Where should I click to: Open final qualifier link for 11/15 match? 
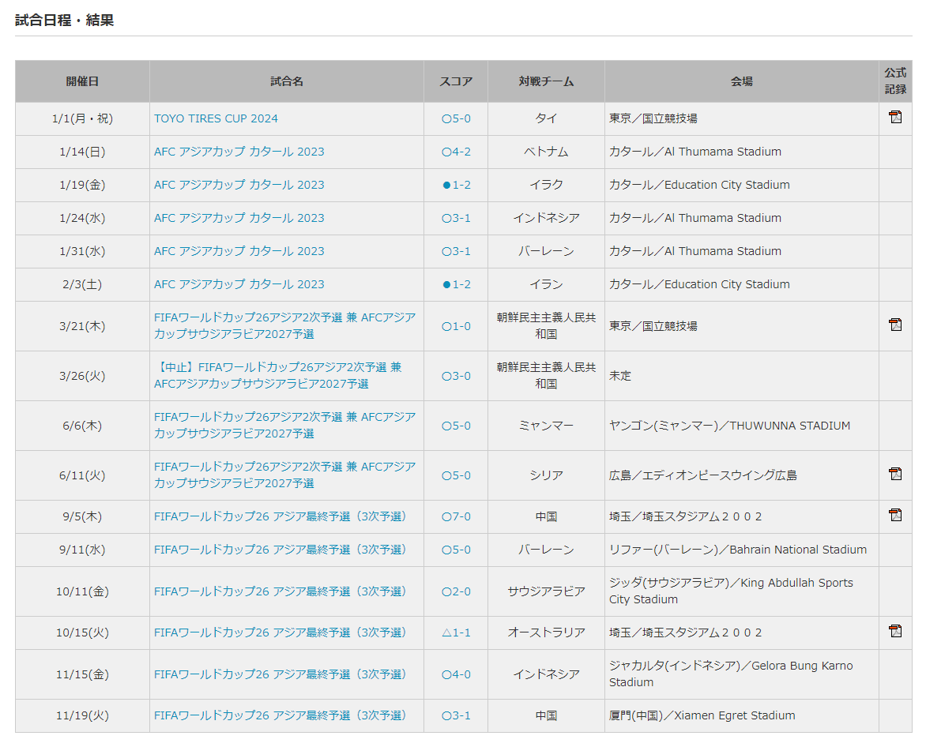(280, 674)
